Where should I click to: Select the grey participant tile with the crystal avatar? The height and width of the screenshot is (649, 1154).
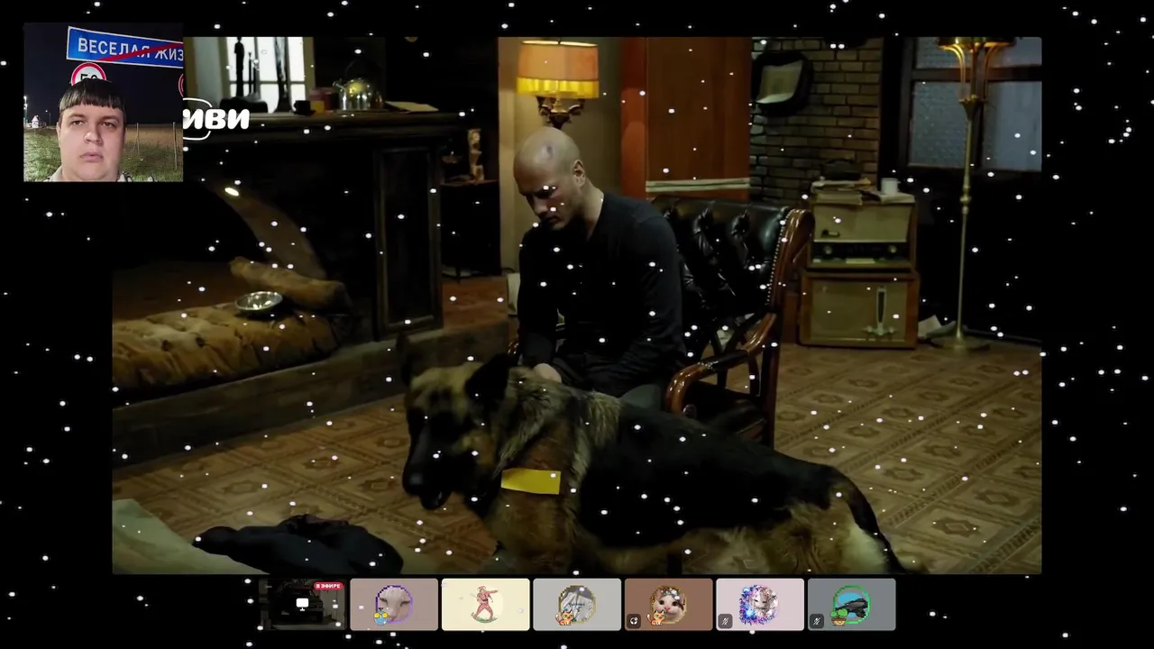[x=577, y=604]
